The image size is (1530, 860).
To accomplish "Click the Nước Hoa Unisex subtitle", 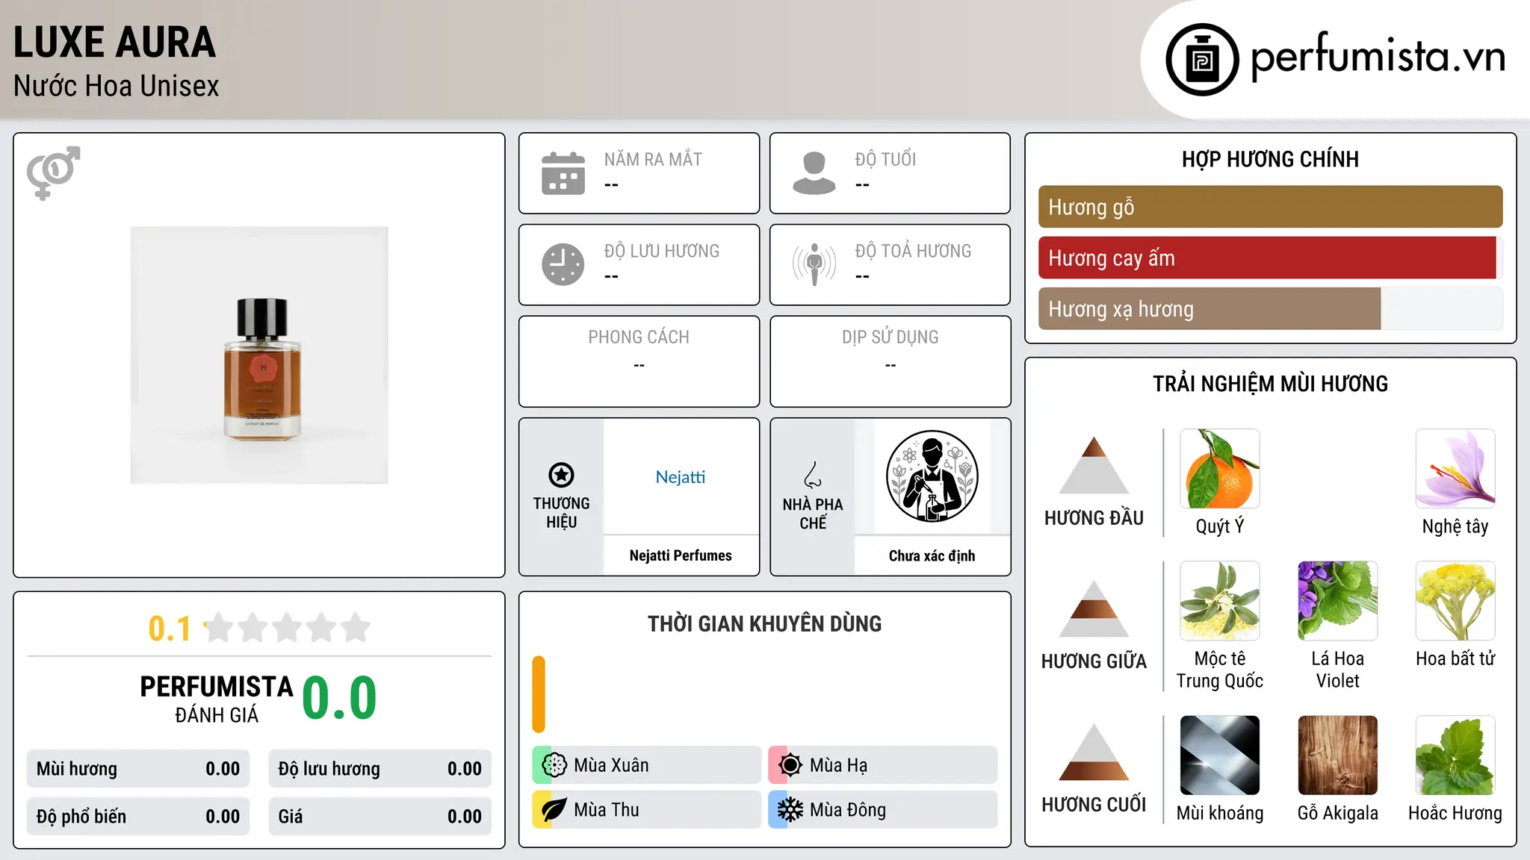I will coord(117,87).
